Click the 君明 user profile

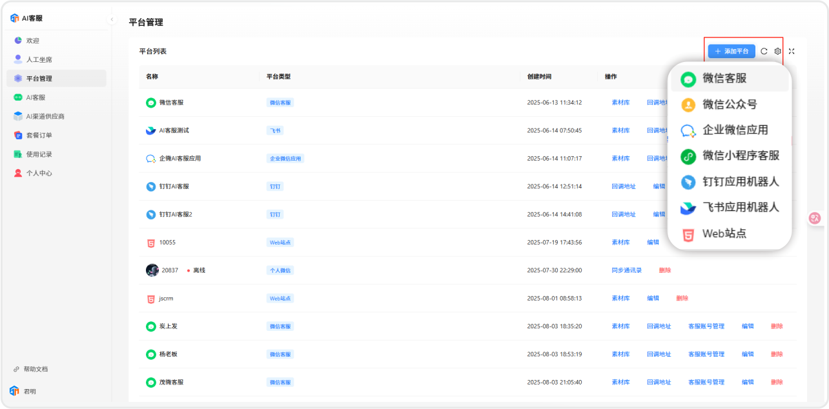click(23, 391)
